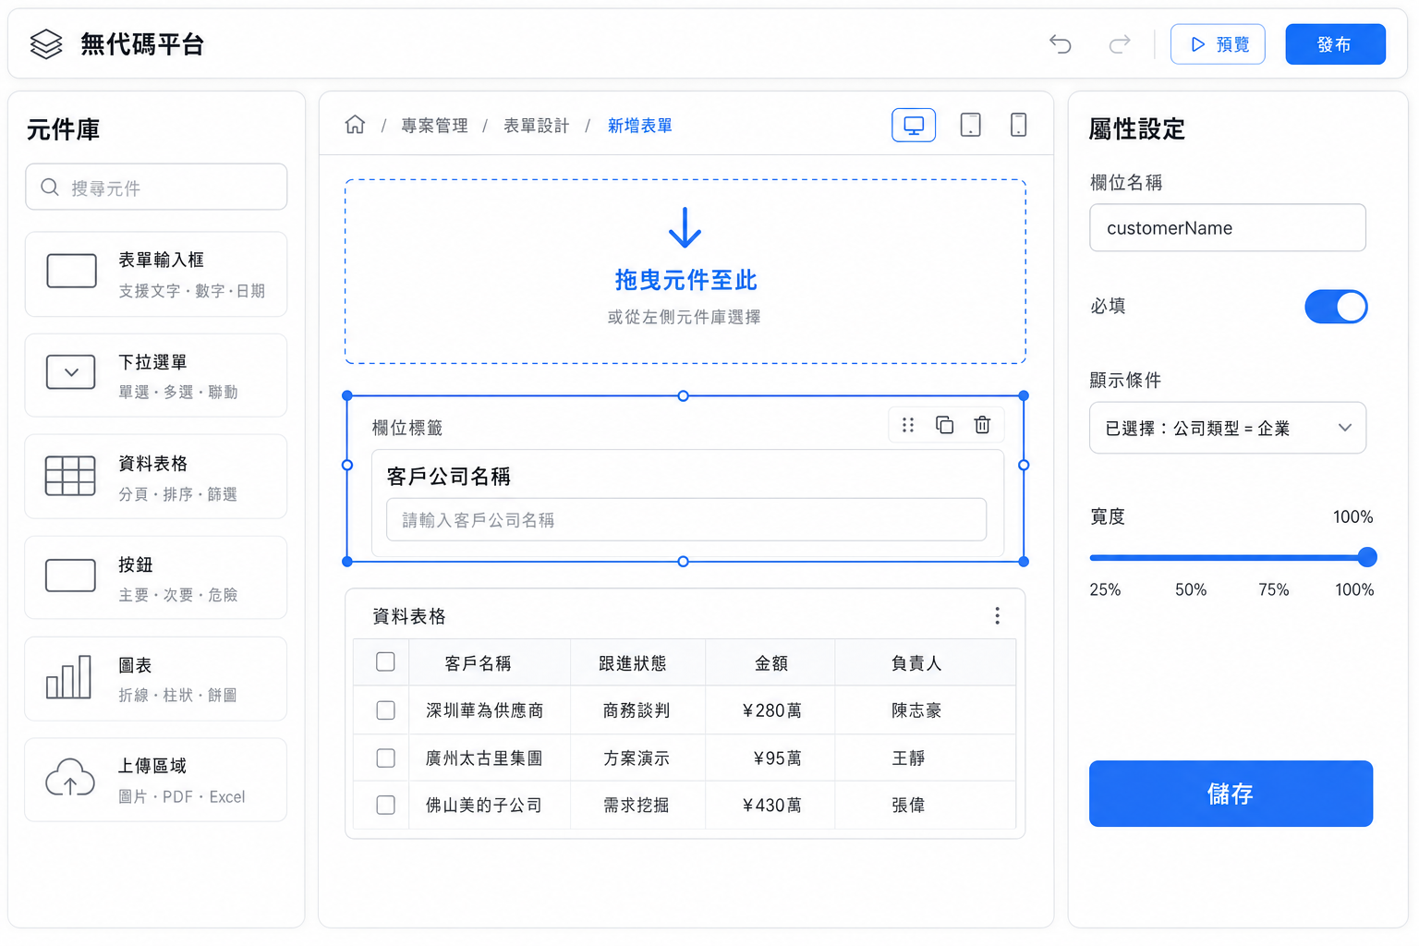The height and width of the screenshot is (946, 1419).
Task: Click the top-center resize handle of selected field
Action: coord(684,395)
